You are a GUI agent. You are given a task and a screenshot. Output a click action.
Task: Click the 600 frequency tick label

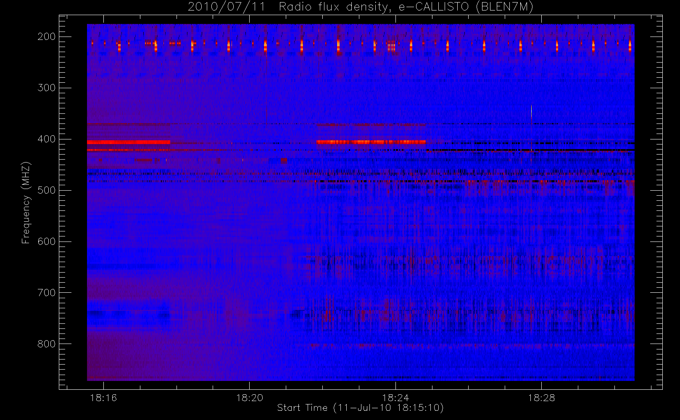pyautogui.click(x=47, y=241)
